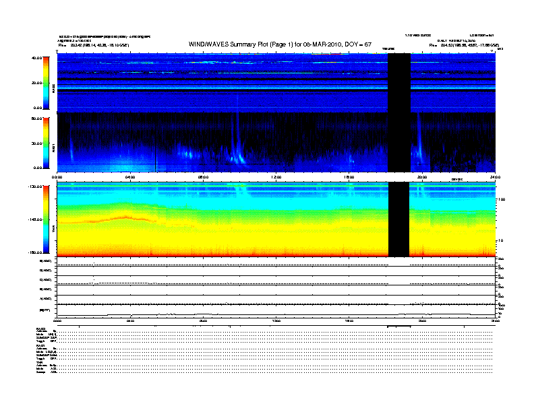The image size is (534, 412).
Task: Click the TNR panel rainbow color bar
Action: point(46,219)
